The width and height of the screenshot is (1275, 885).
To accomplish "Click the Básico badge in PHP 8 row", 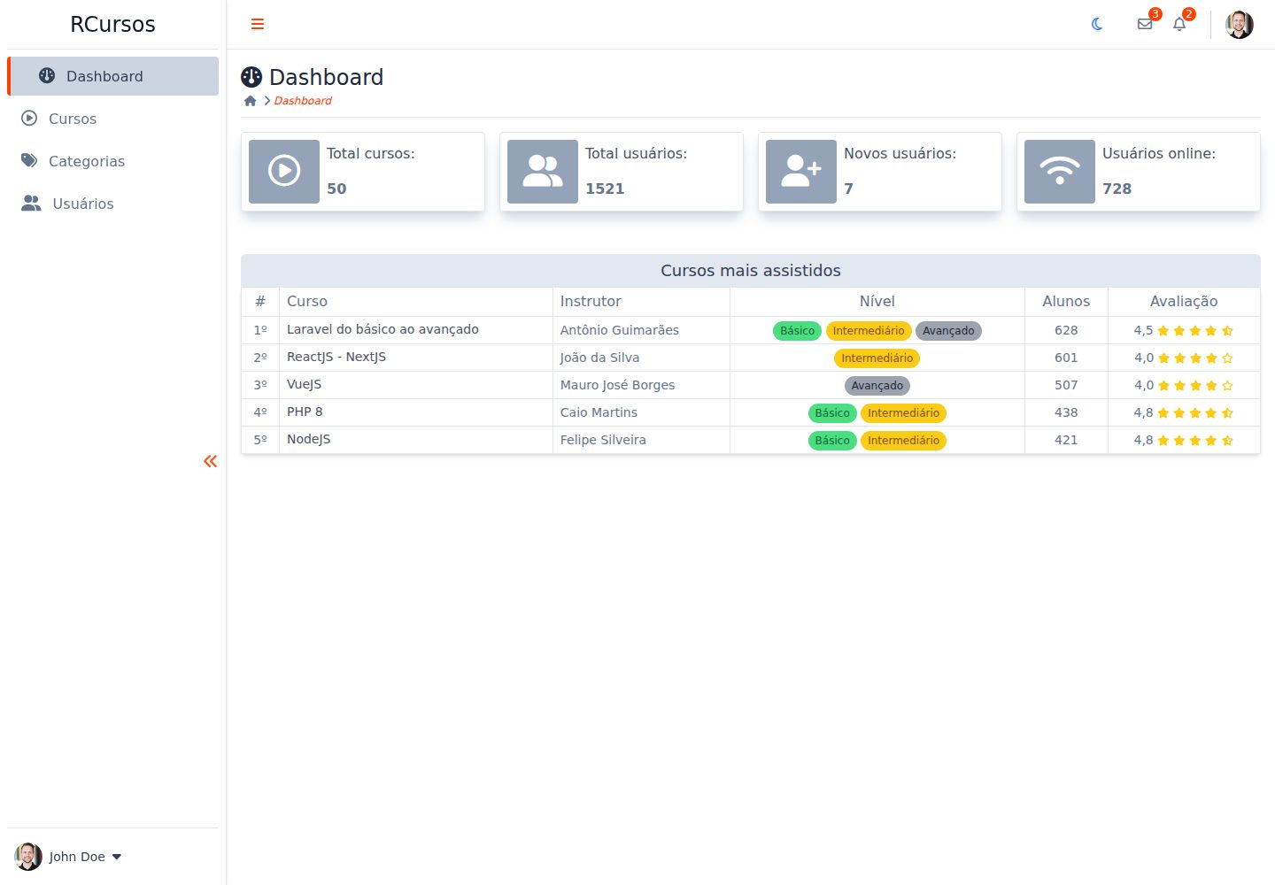I will pyautogui.click(x=832, y=413).
